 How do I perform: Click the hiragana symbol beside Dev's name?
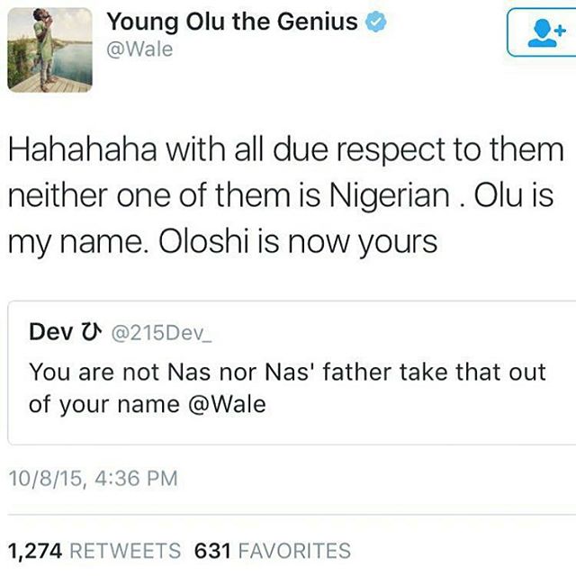coord(90,332)
